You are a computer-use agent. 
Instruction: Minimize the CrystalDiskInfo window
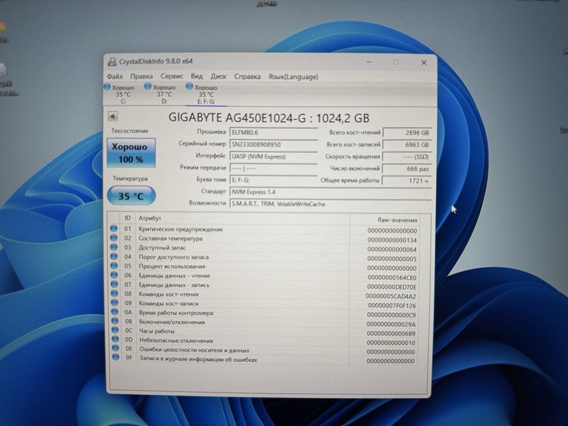point(369,62)
